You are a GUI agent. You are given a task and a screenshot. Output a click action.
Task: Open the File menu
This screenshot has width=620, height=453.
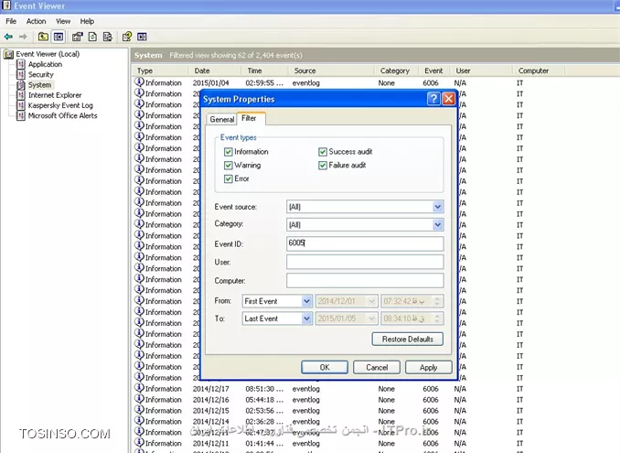point(11,21)
